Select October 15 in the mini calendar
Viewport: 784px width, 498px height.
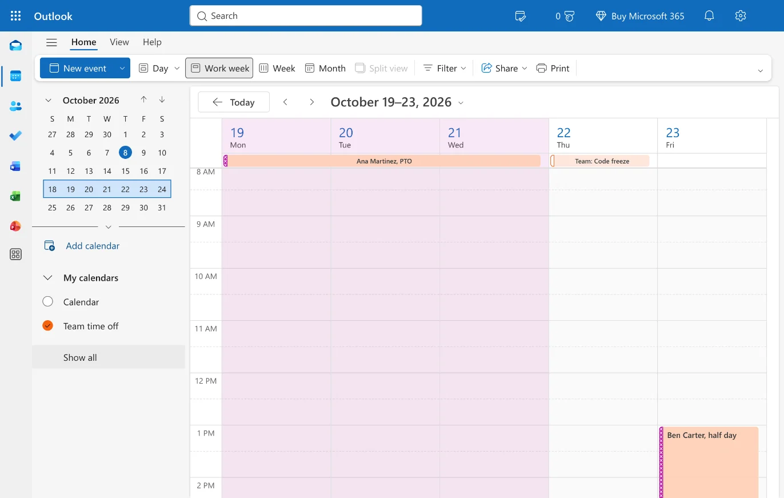pos(125,170)
